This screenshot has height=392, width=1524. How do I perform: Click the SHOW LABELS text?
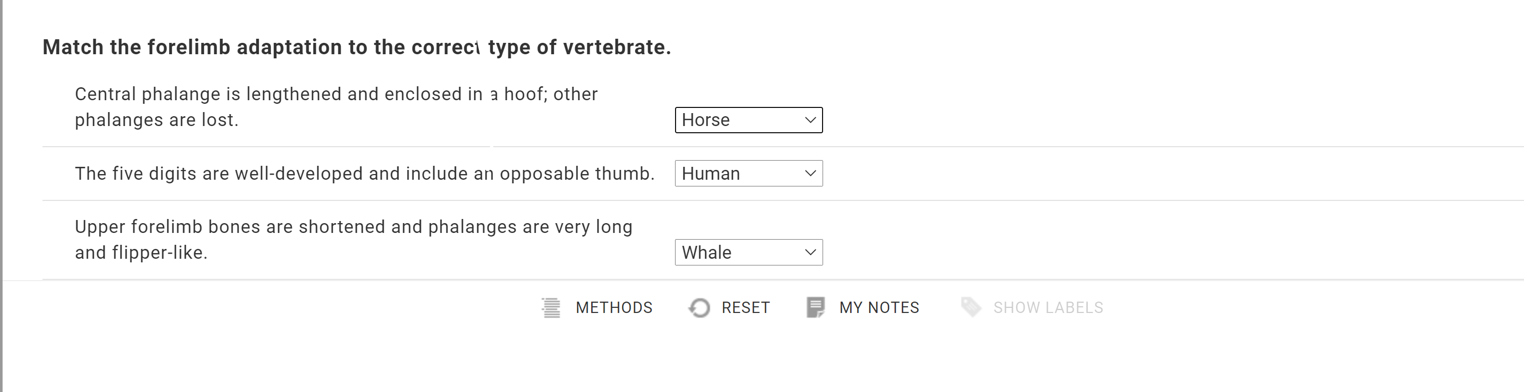1048,308
